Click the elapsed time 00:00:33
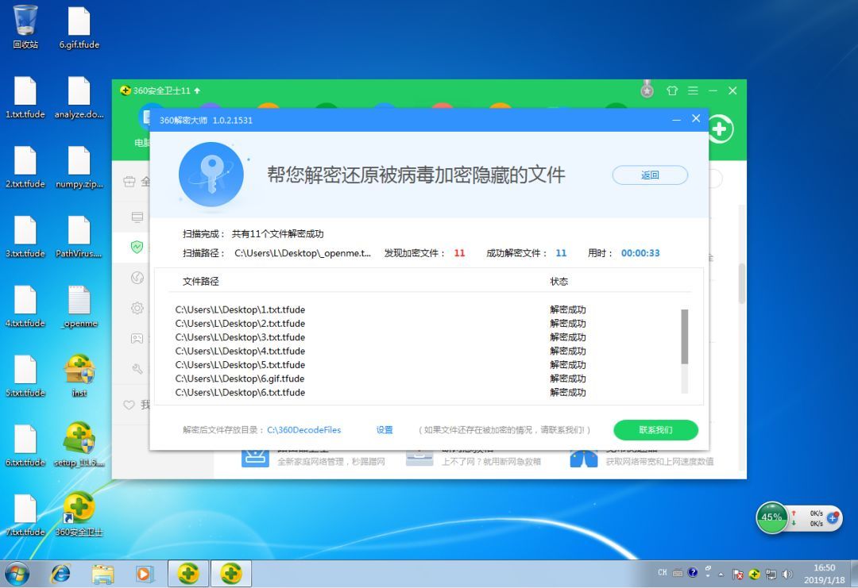 coord(640,253)
